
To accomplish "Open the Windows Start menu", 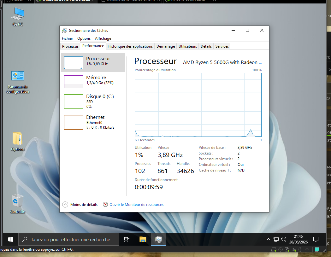I will click(10, 239).
